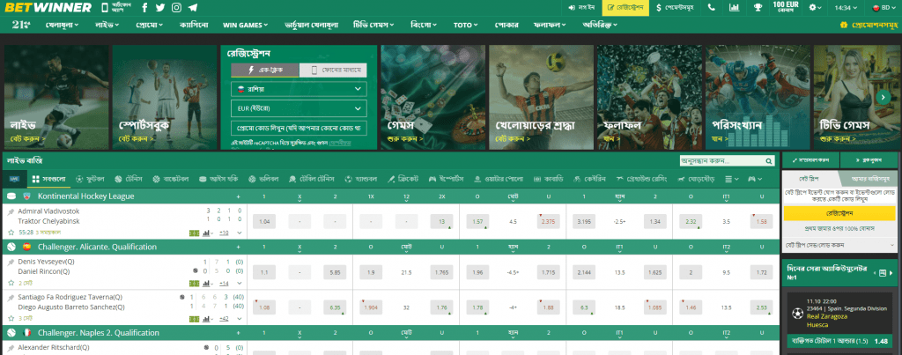Click the গেমস casino banner
Image resolution: width=902 pixels, height=355 pixels.
pos(433,97)
